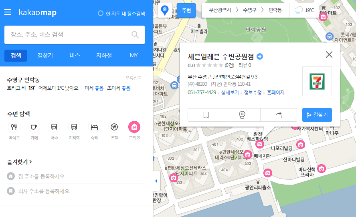Screen dimensions: 356x217
Task: Switch to 검색 tab
Action: [x=16, y=56]
